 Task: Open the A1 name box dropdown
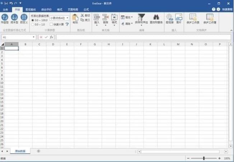(34, 37)
